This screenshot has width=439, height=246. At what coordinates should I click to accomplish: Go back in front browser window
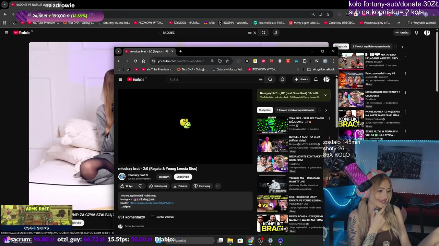pyautogui.click(x=119, y=61)
